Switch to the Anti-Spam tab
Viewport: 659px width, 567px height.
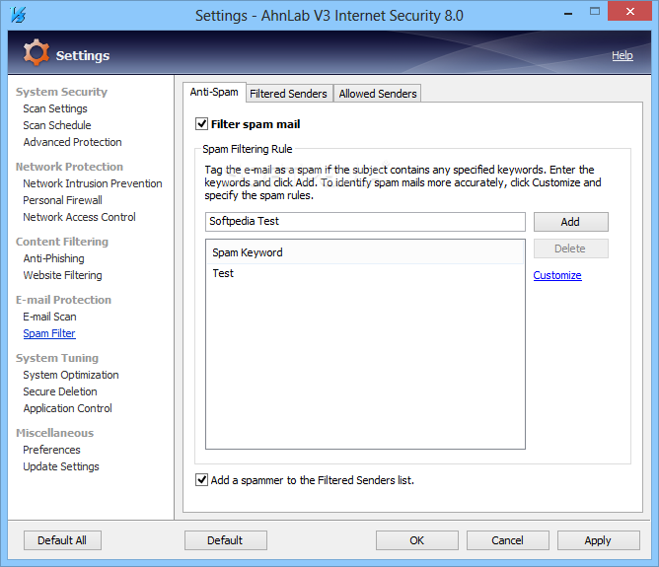point(214,92)
